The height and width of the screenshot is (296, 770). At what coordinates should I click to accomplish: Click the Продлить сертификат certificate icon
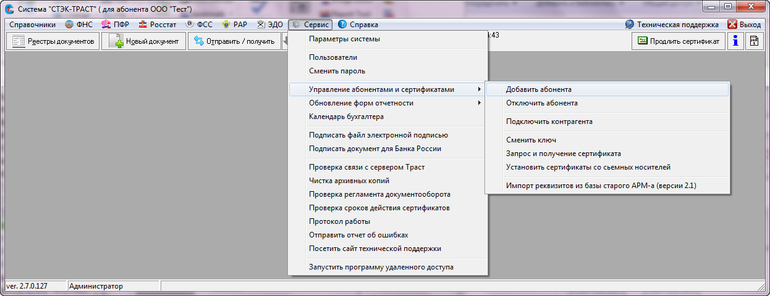click(x=642, y=41)
